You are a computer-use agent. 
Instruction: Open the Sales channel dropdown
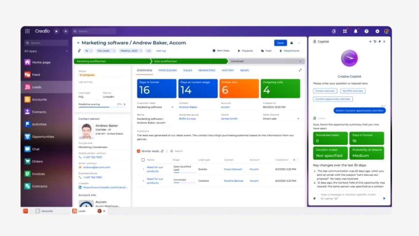(298, 119)
